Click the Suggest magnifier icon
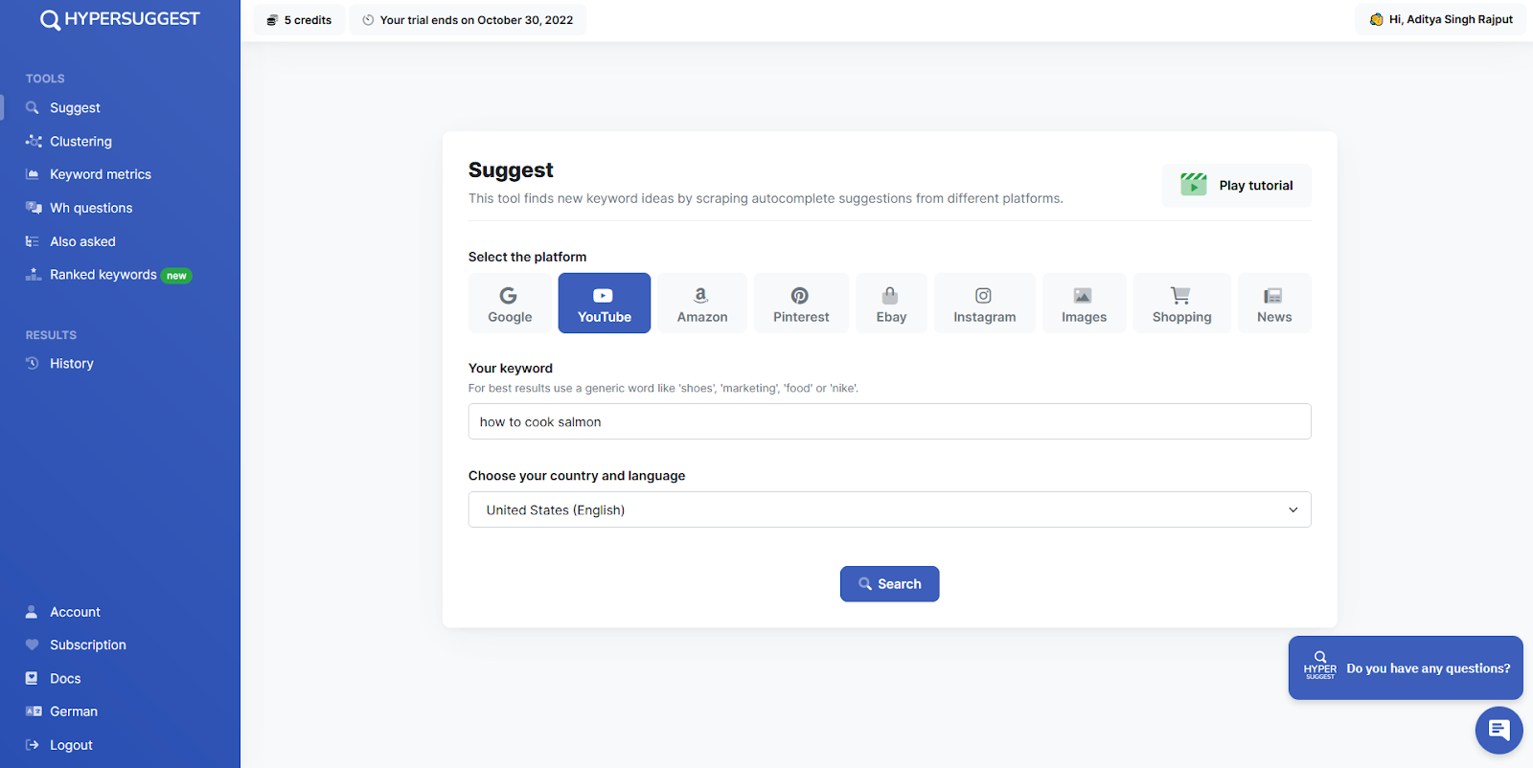The image size is (1533, 768). tap(33, 108)
